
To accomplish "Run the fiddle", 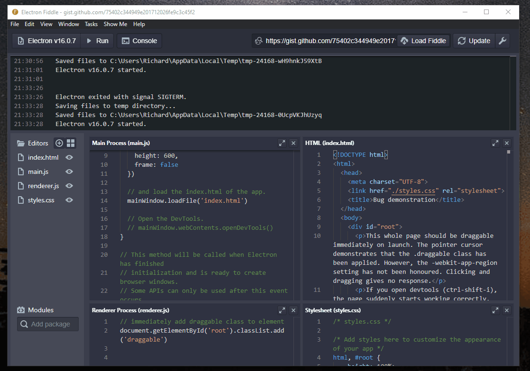I will click(x=98, y=41).
